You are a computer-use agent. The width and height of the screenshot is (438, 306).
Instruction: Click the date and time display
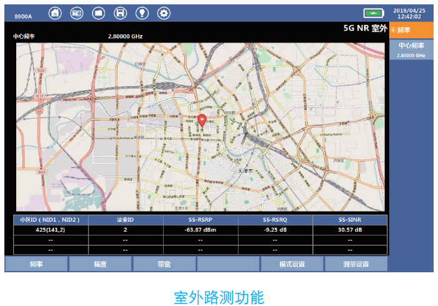click(x=409, y=13)
